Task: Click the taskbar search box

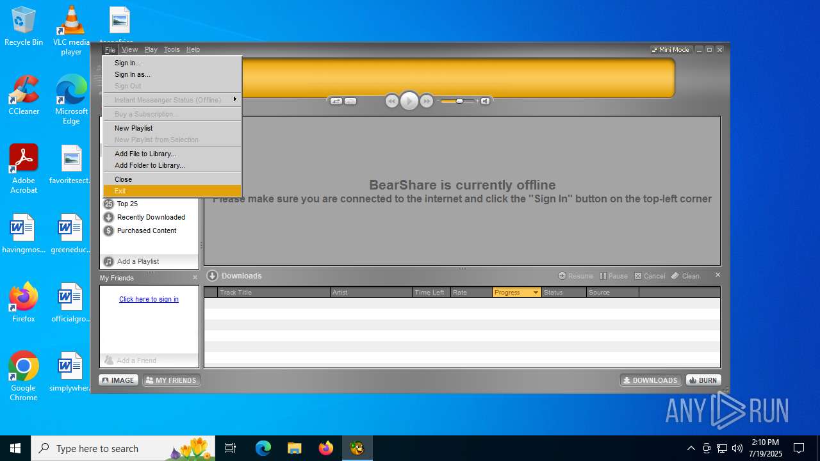Action: click(124, 448)
